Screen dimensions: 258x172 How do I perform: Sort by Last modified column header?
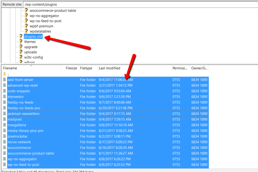134,68
